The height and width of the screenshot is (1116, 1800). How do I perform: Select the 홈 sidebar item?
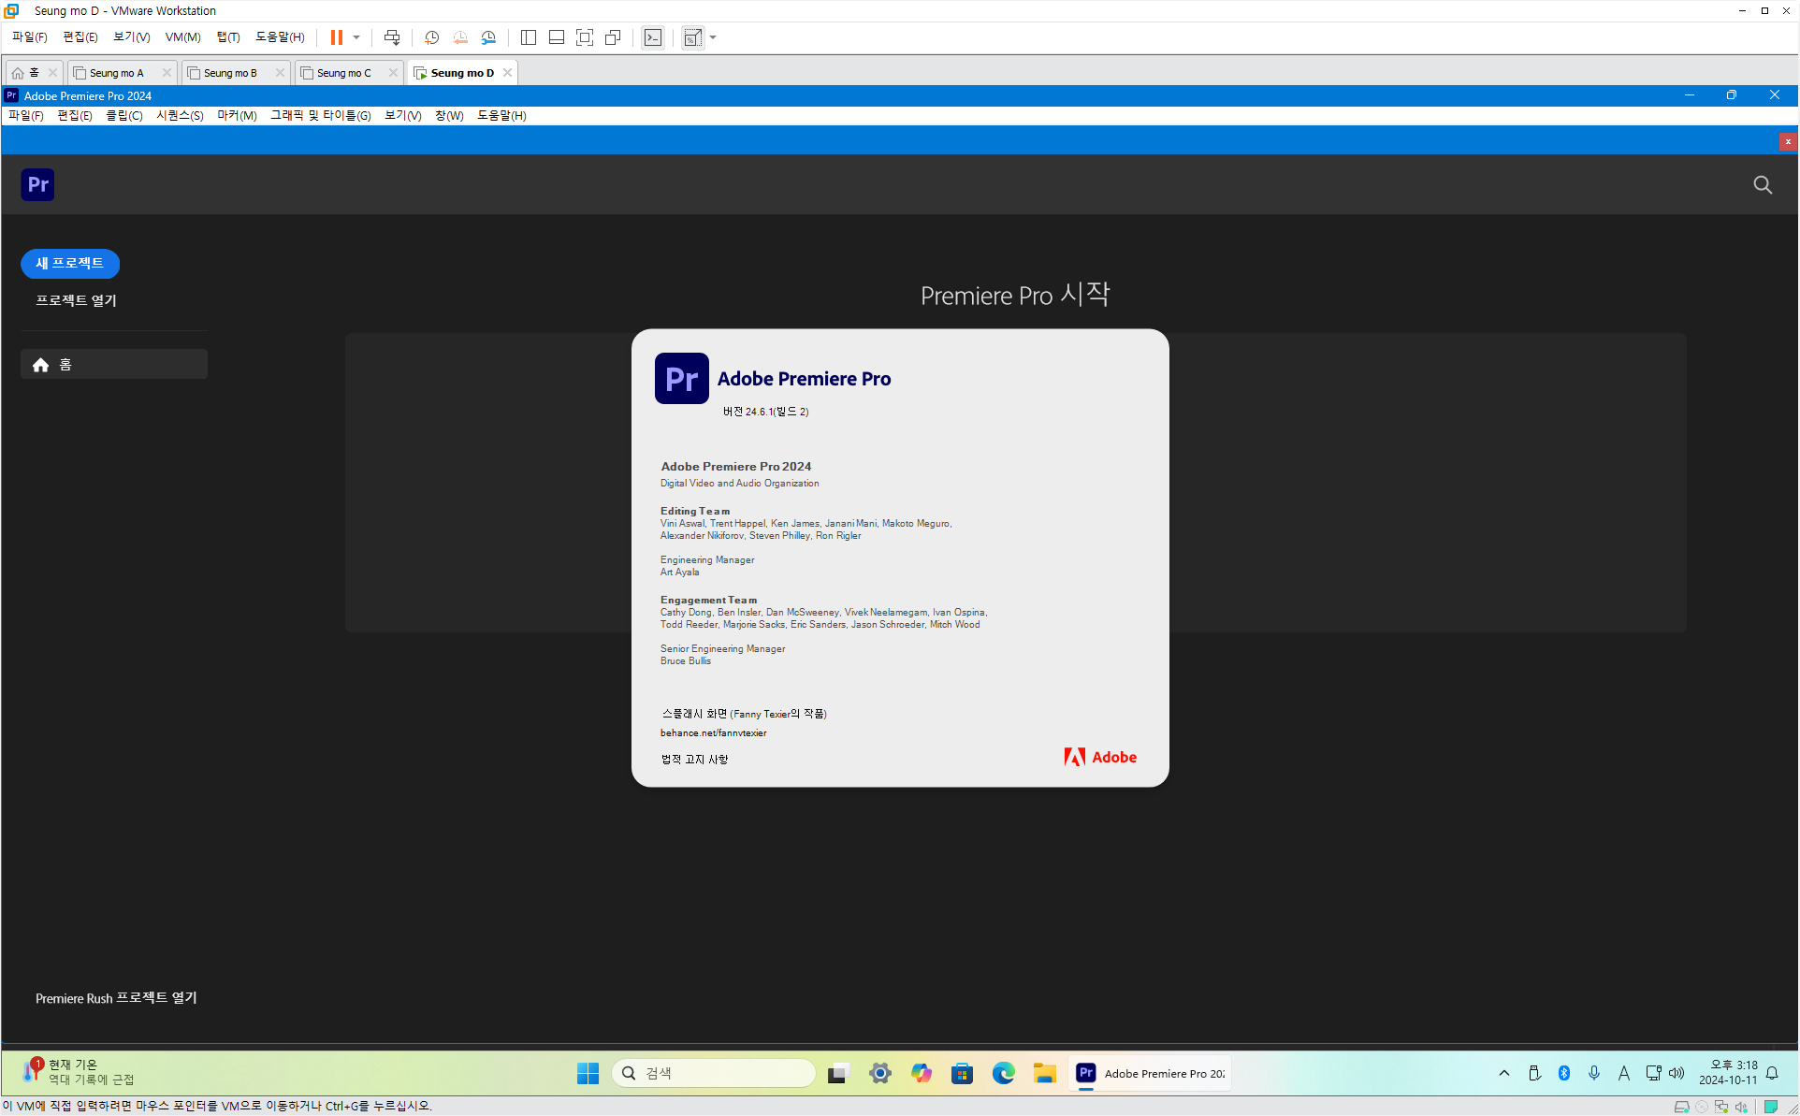(114, 364)
